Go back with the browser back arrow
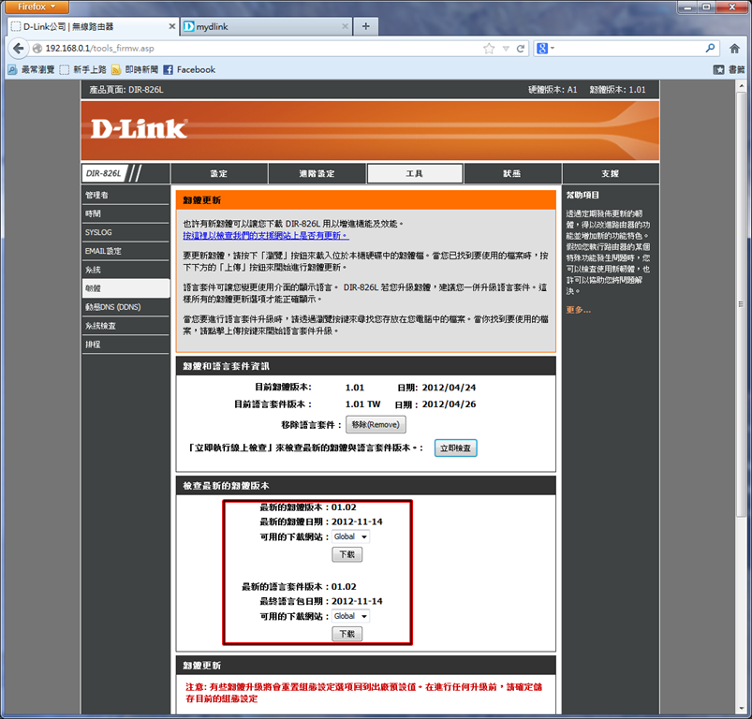The width and height of the screenshot is (752, 719). point(18,49)
